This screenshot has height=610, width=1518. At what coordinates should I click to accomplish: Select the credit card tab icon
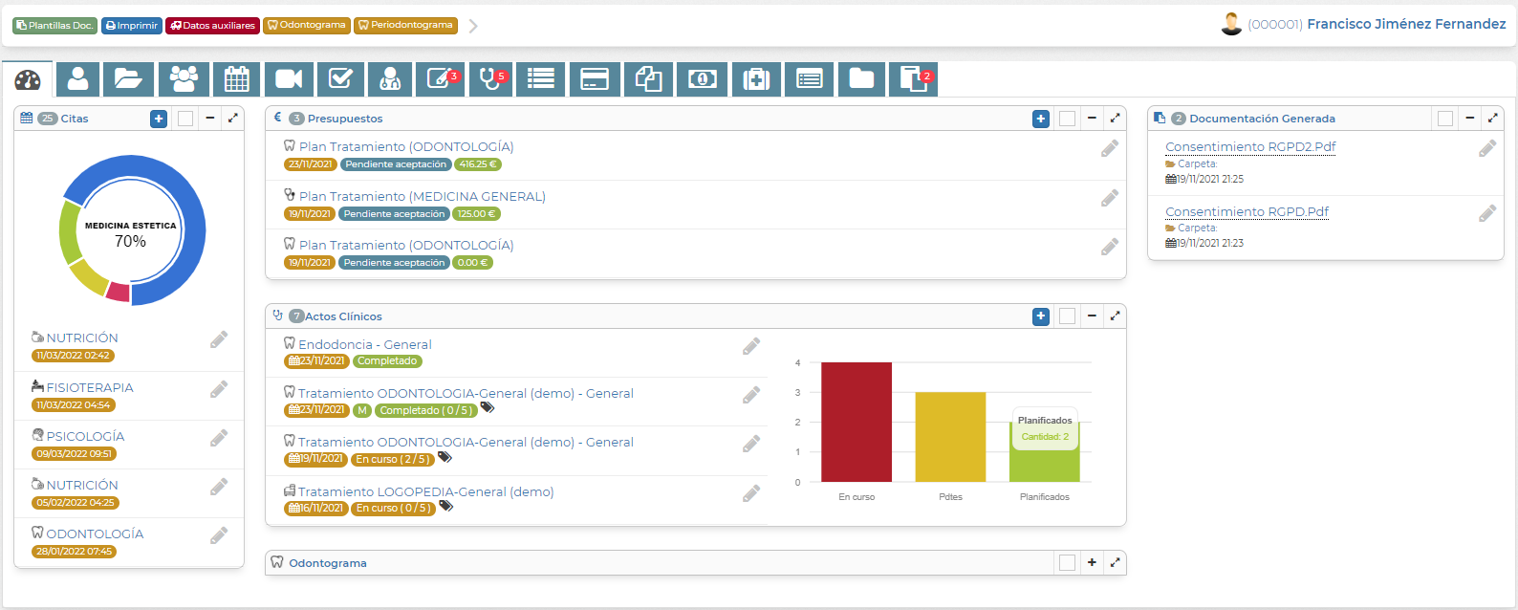595,79
